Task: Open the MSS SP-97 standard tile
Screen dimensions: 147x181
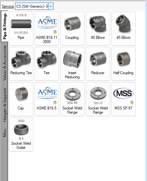Action: [x=124, y=99]
